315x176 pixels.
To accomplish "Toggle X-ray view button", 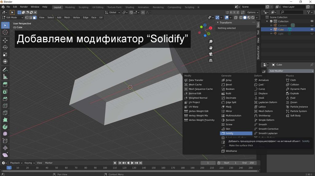I will pyautogui.click(x=236, y=17).
